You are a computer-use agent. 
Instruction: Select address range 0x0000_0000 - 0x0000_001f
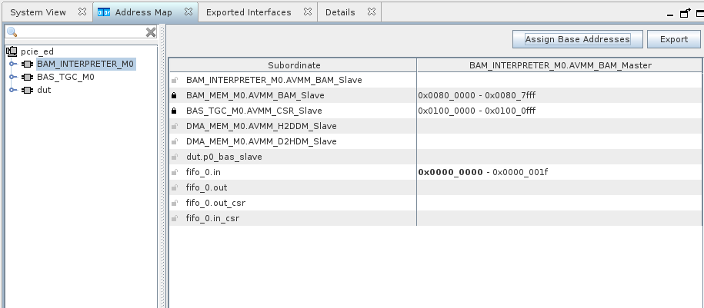(482, 172)
